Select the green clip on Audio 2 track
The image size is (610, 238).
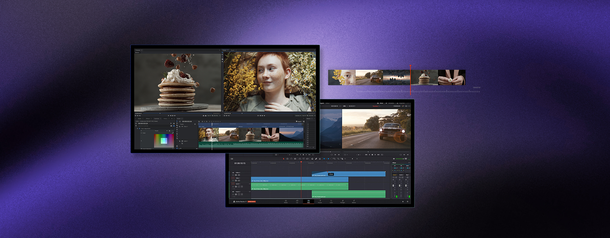click(x=349, y=194)
